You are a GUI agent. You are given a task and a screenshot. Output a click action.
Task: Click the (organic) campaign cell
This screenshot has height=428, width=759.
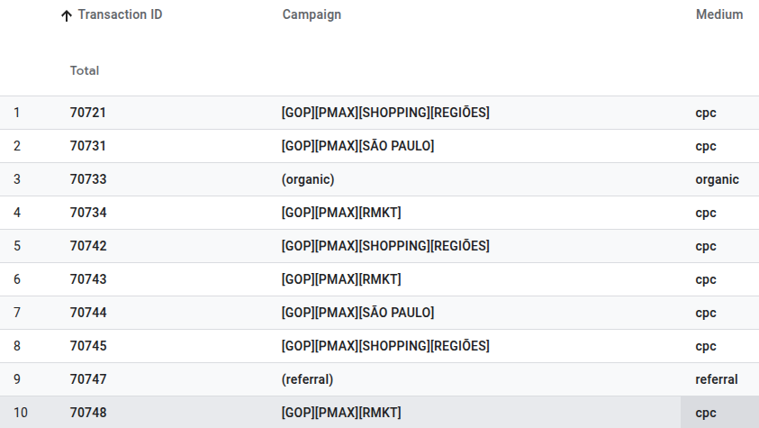(308, 179)
